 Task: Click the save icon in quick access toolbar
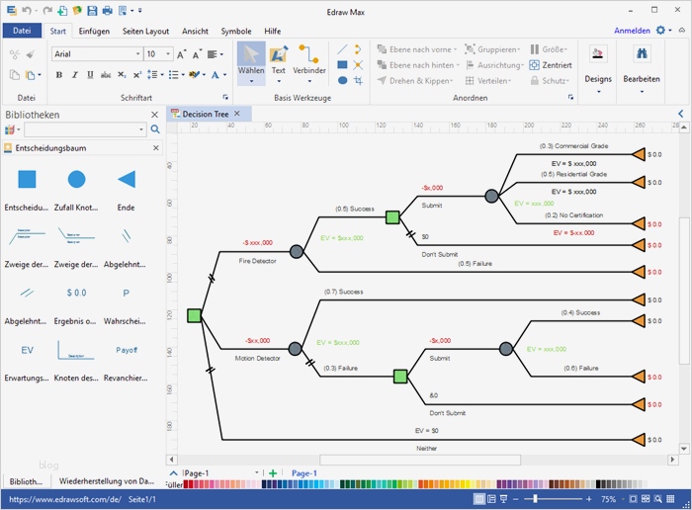tap(92, 11)
